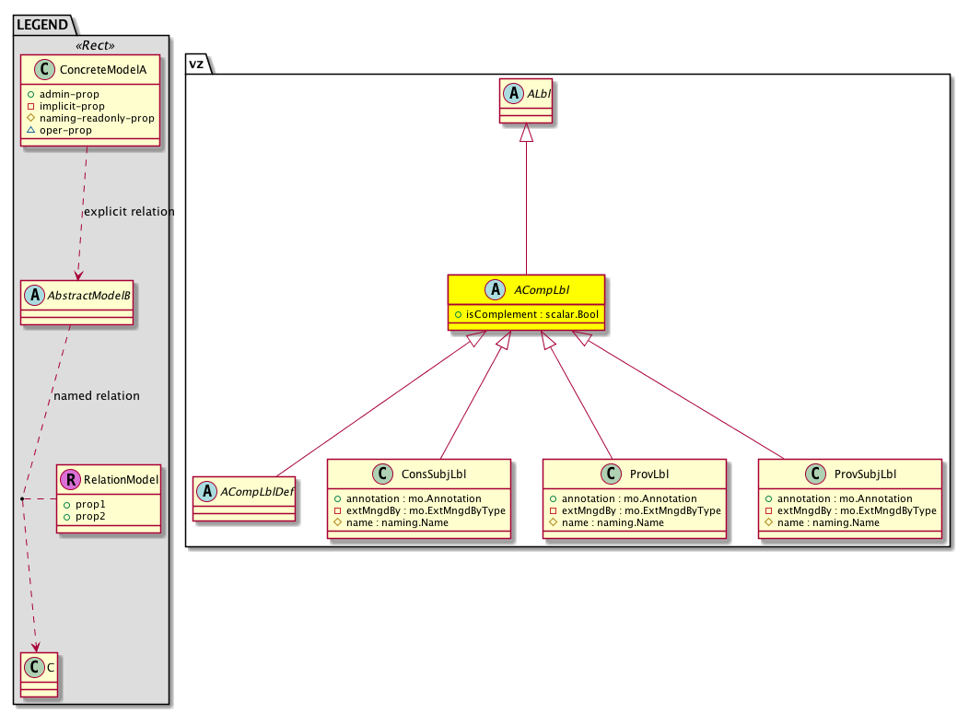
Task: Click the oper-prop entry in ConcreteModelA
Action: 64,131
